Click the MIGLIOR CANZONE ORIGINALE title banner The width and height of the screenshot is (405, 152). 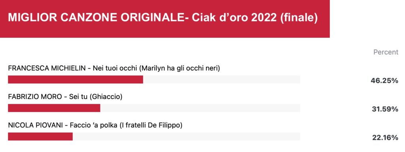coord(165,19)
